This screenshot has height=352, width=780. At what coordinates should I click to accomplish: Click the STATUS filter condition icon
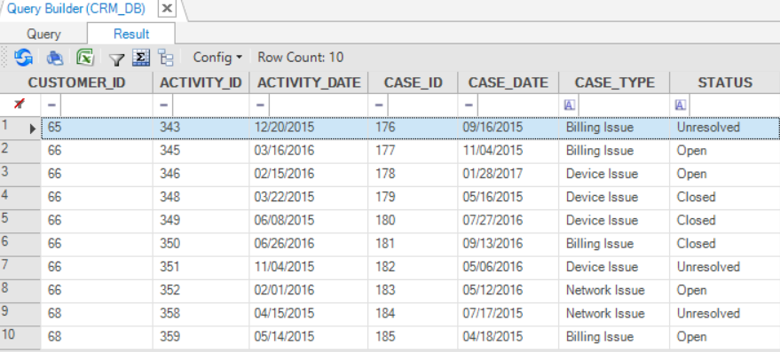[681, 105]
